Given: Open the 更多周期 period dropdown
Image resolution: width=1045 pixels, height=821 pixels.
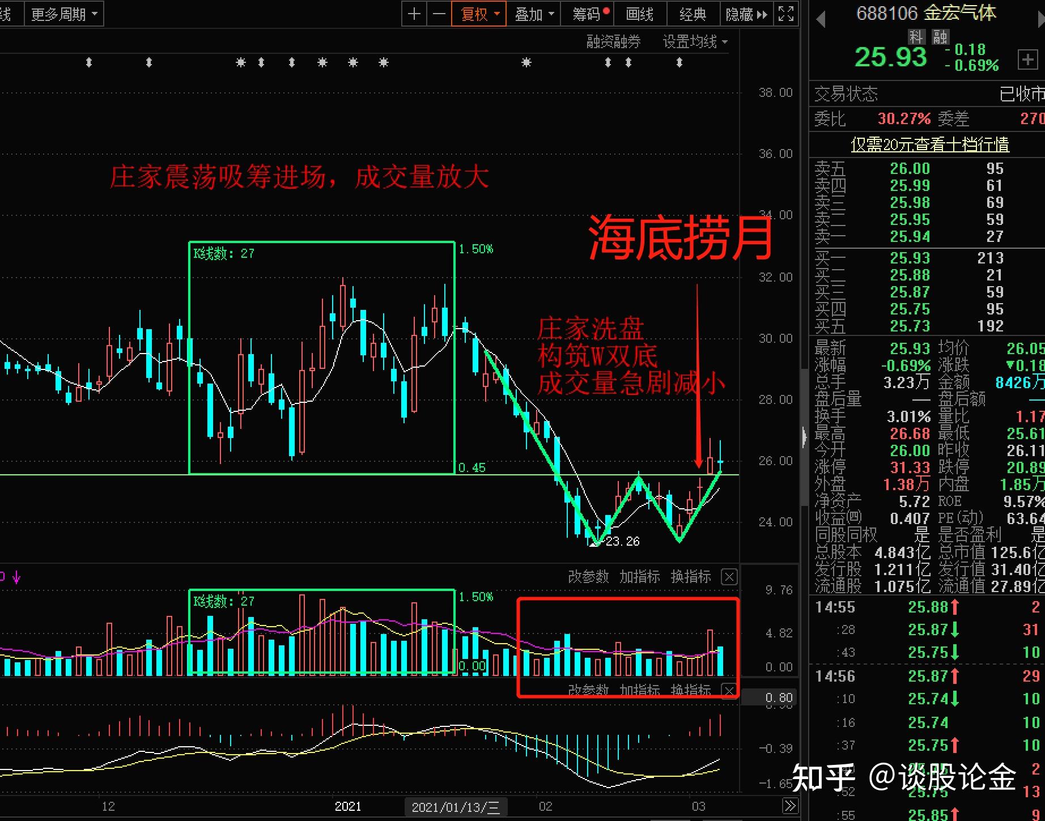Looking at the screenshot, I should pos(64,14).
